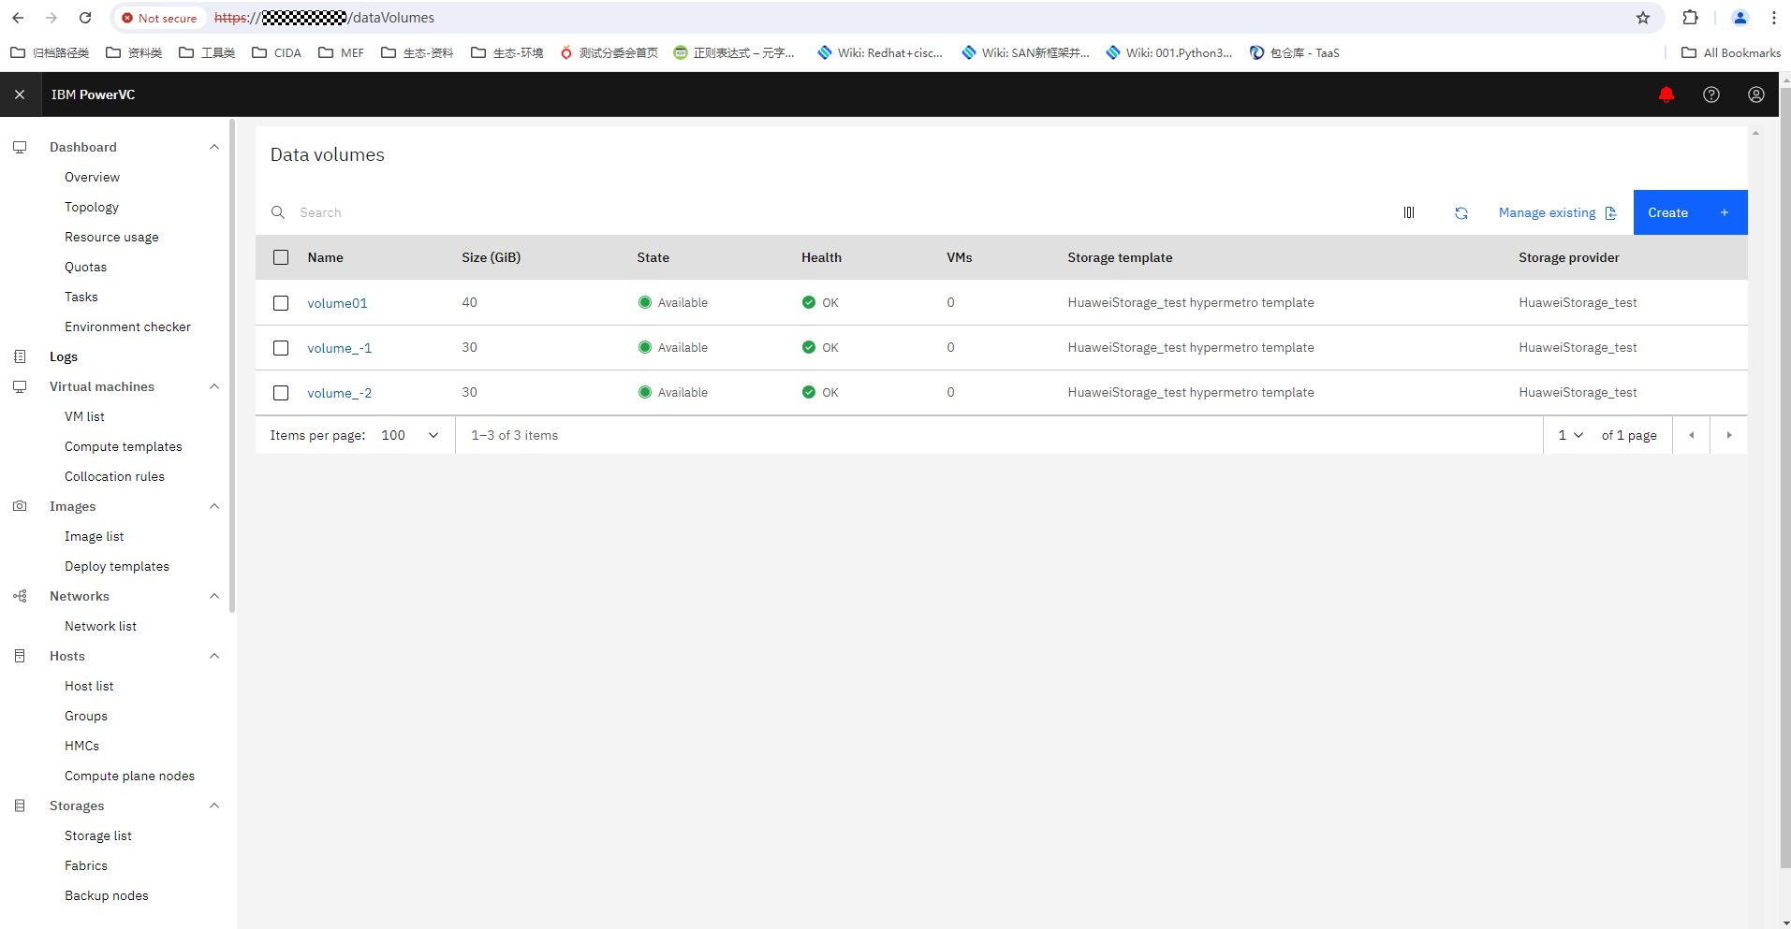Click the Dashboard monitor icon

20,147
